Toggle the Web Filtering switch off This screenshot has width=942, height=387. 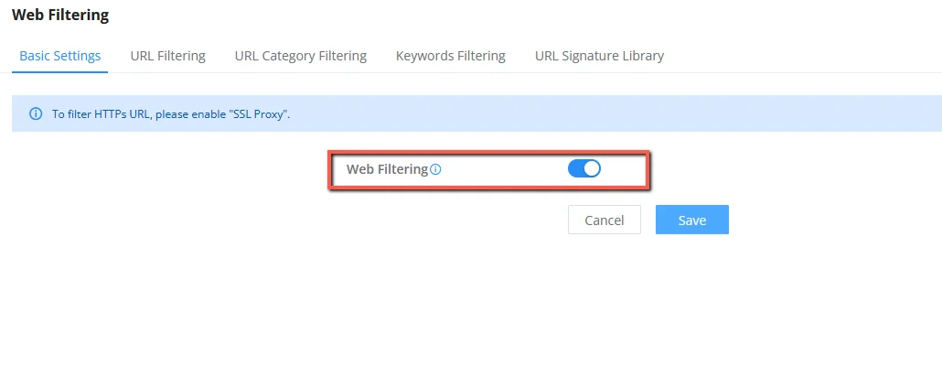pos(583,169)
